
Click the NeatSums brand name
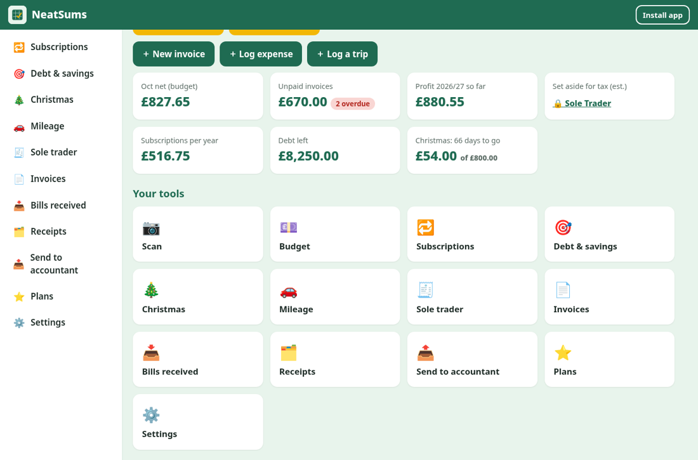[x=59, y=15]
